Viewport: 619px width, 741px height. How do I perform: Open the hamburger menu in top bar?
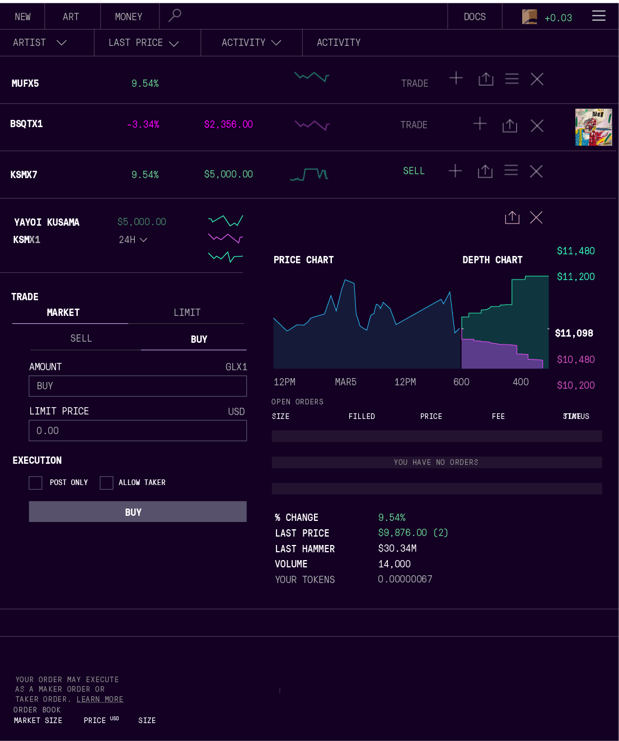pos(599,16)
